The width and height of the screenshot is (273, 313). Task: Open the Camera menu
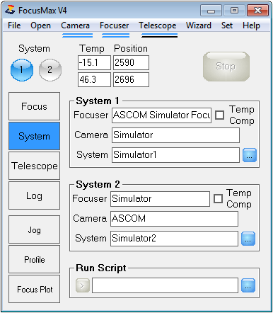click(x=75, y=25)
